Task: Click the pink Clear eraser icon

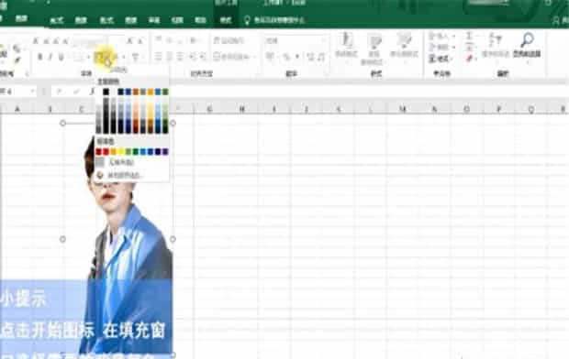Action: [x=470, y=58]
